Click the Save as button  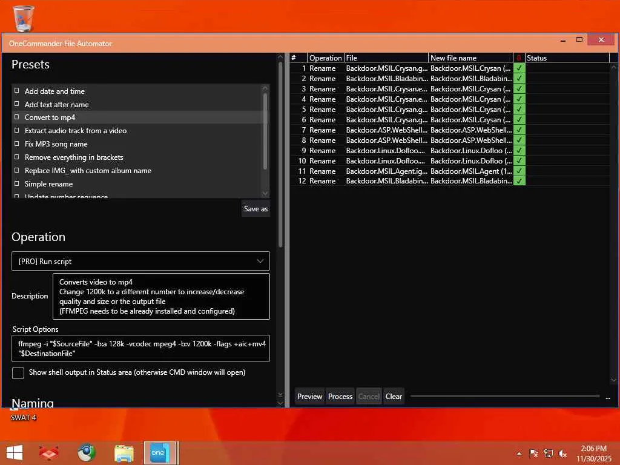256,209
